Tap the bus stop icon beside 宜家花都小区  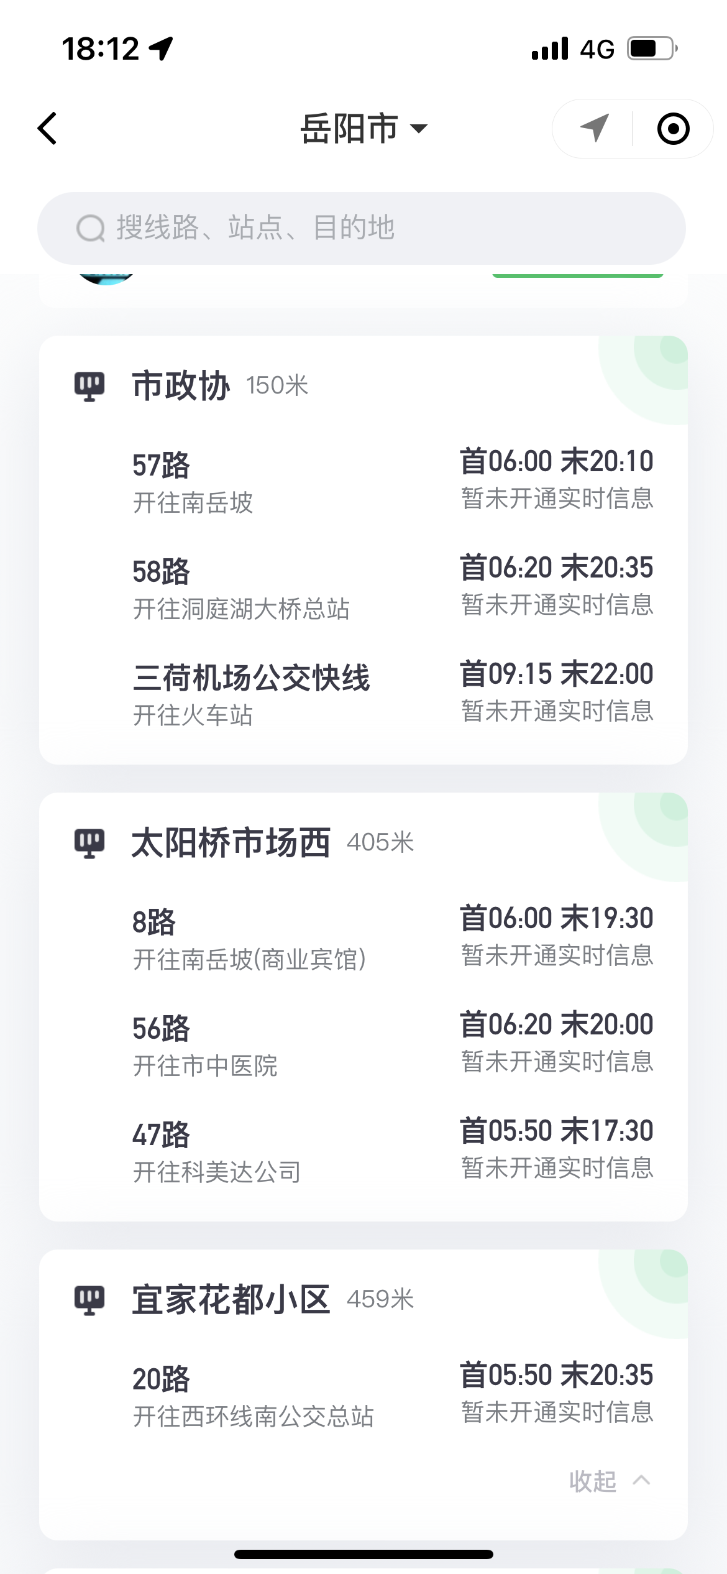click(x=89, y=1300)
